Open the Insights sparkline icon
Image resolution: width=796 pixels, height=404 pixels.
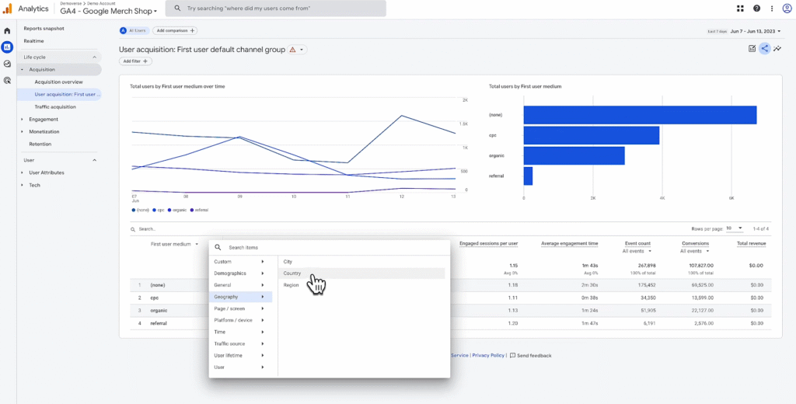click(x=777, y=49)
